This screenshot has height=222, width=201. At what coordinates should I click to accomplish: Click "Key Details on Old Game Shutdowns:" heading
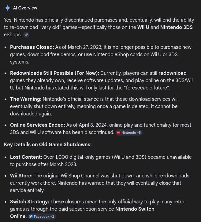point(48,144)
